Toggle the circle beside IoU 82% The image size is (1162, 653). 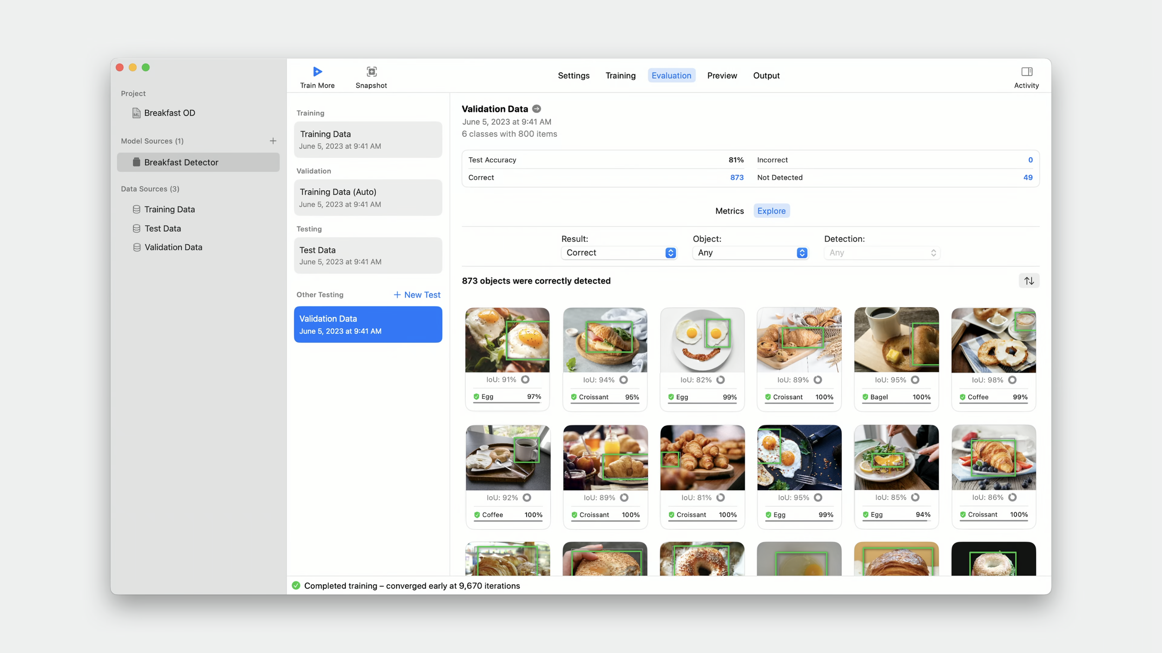tap(720, 380)
